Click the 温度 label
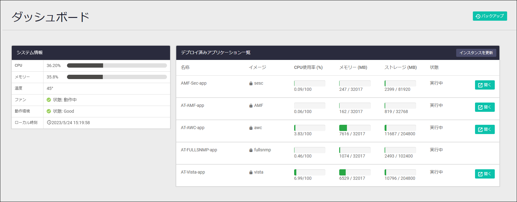The image size is (517, 202). pos(19,88)
